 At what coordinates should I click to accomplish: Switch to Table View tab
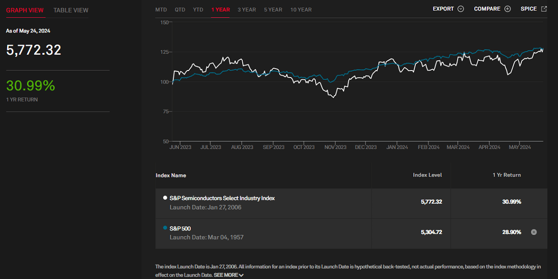(x=71, y=10)
